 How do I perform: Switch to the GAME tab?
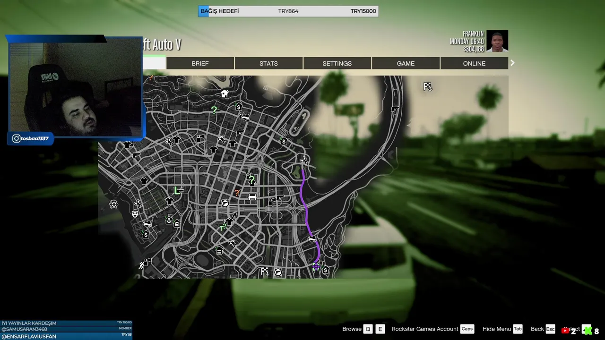tap(406, 63)
